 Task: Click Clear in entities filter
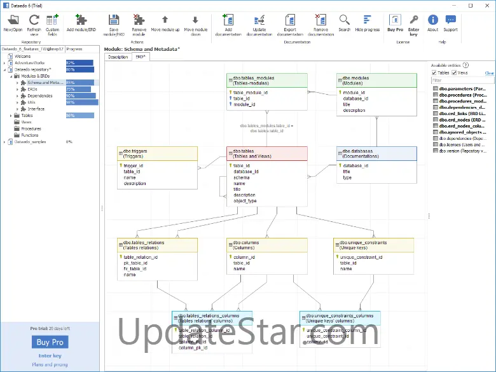[x=489, y=73]
